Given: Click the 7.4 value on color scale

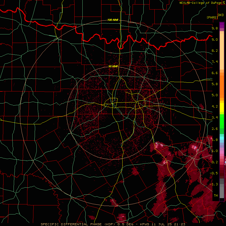Looking at the screenshot, I should [x=215, y=62].
